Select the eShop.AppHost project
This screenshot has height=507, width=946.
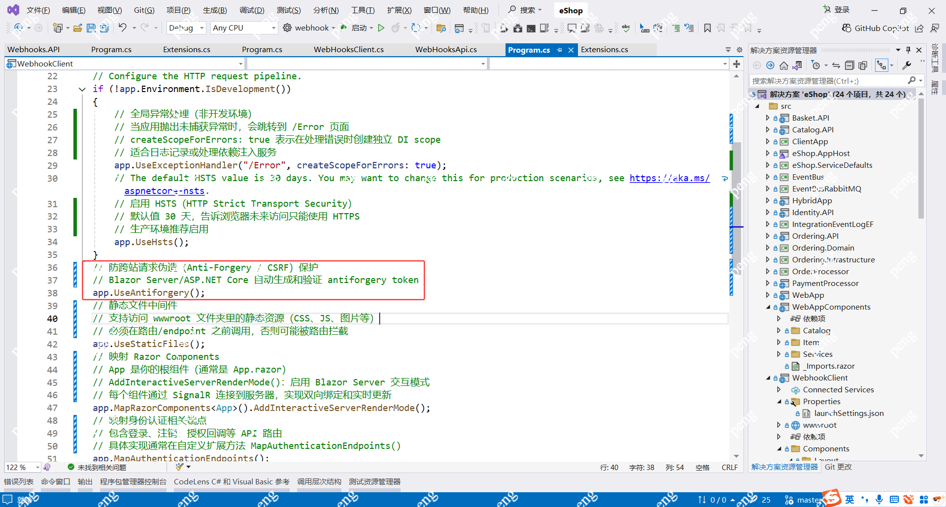click(821, 154)
